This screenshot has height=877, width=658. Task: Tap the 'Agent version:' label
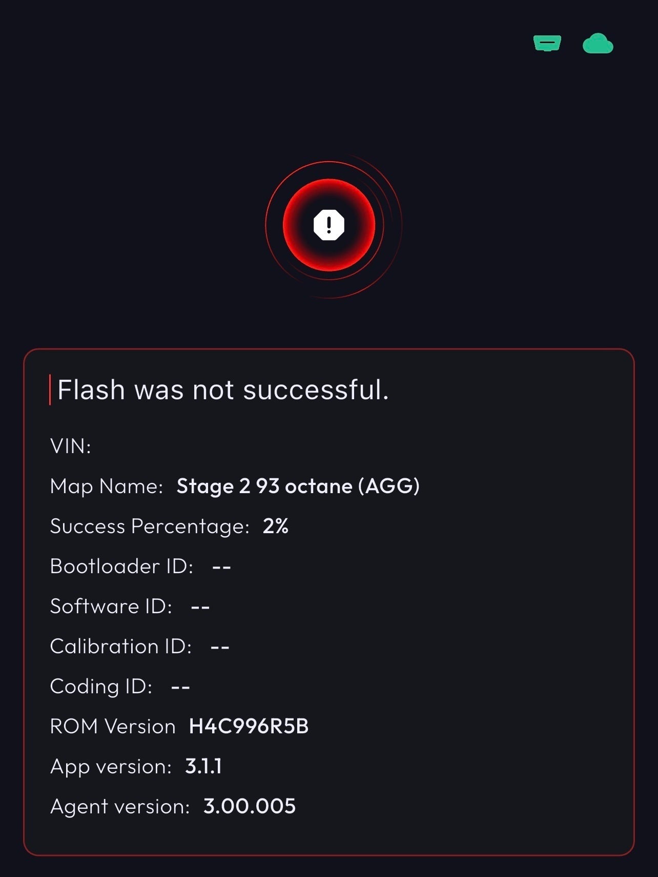click(120, 807)
